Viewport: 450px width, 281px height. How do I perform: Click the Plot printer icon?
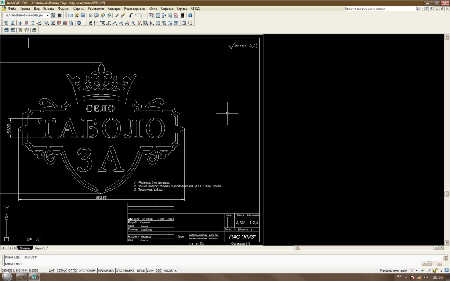click(x=91, y=15)
